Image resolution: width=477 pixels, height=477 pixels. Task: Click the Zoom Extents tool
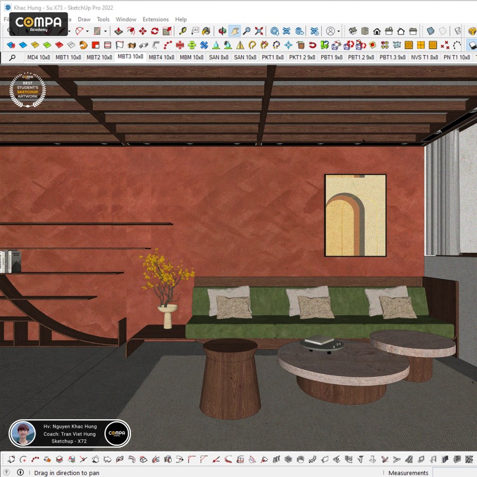pos(259,31)
